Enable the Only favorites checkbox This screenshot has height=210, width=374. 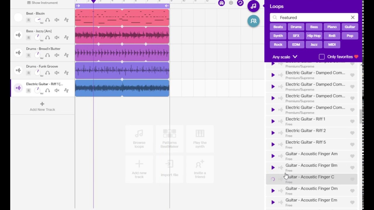322,57
